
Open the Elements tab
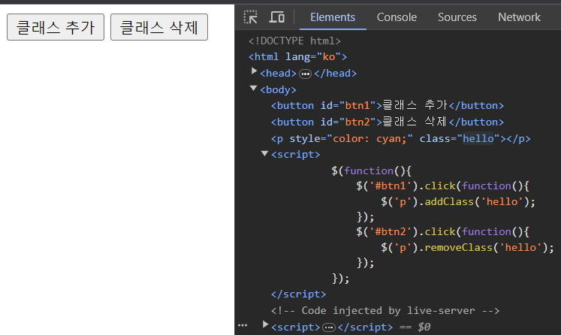tap(333, 17)
